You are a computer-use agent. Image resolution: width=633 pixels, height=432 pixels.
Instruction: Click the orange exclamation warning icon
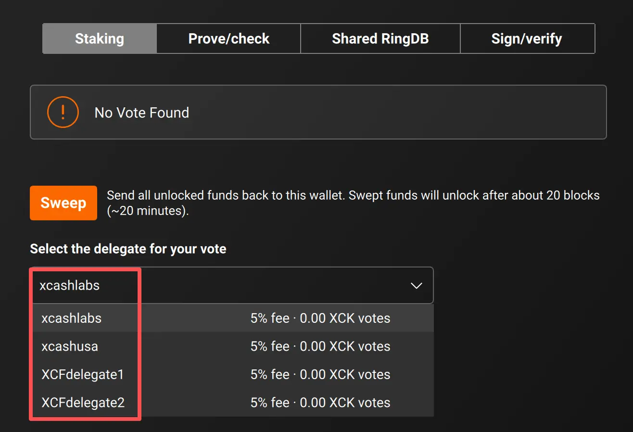pos(63,112)
